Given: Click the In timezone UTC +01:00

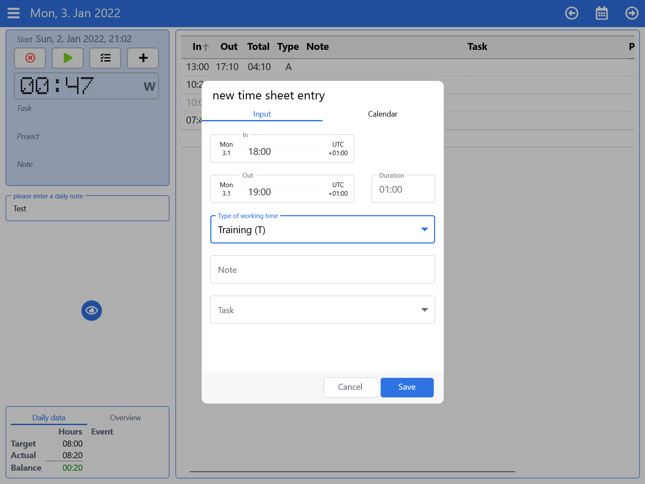Looking at the screenshot, I should [338, 149].
